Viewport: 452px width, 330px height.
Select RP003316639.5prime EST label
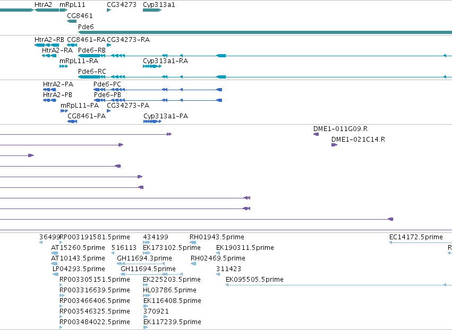[95, 290]
